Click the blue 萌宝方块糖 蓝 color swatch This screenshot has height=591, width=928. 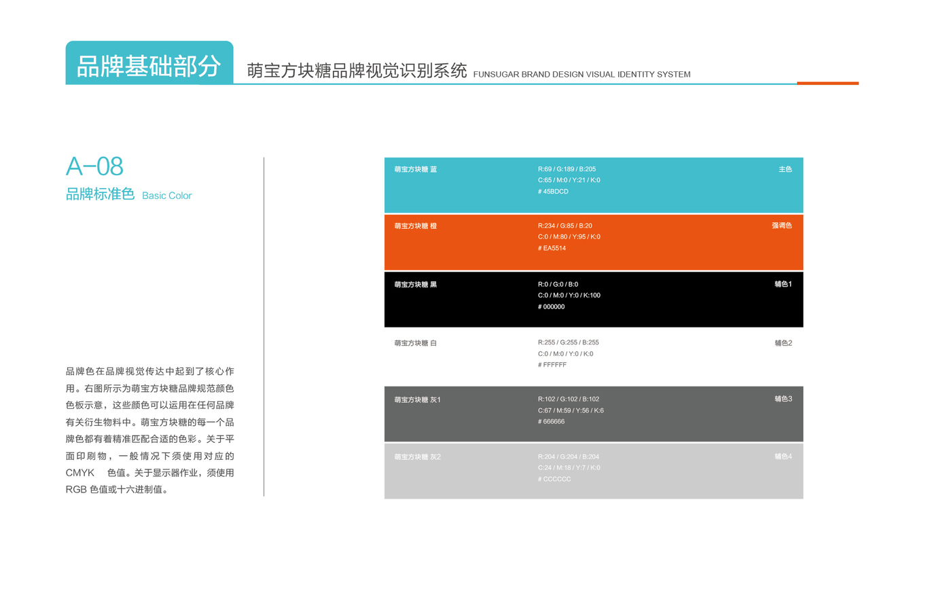pos(594,185)
